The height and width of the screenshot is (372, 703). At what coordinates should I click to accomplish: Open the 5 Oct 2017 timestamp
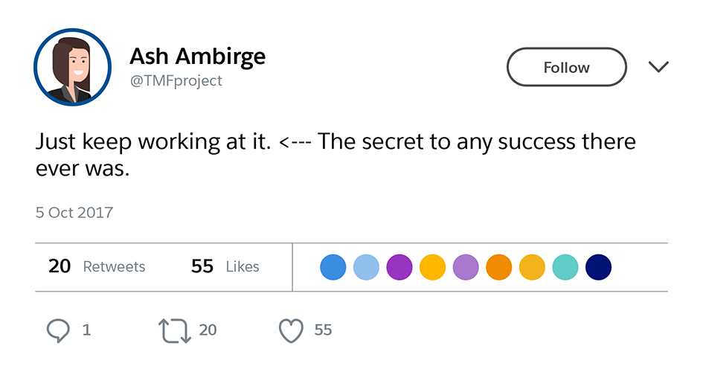pos(74,213)
